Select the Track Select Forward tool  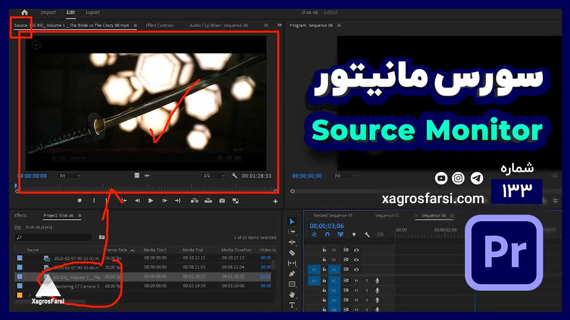[292, 232]
